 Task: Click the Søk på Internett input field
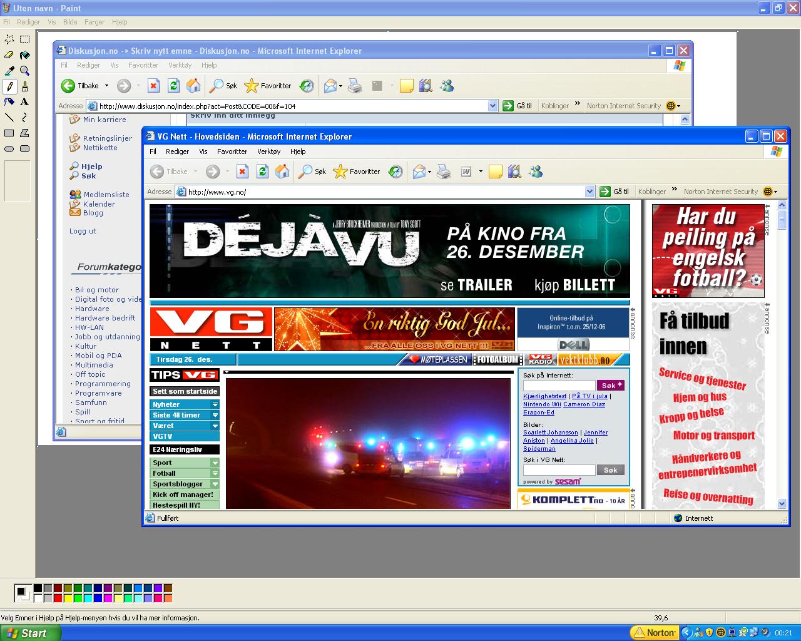[x=559, y=386]
